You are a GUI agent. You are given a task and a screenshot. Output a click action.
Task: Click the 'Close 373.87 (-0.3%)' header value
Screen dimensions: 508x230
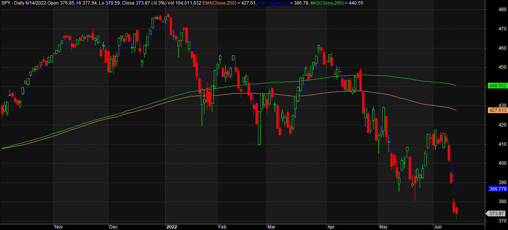click(145, 3)
